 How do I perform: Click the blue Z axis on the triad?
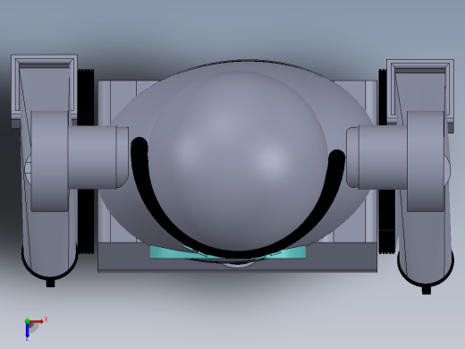coord(27,330)
